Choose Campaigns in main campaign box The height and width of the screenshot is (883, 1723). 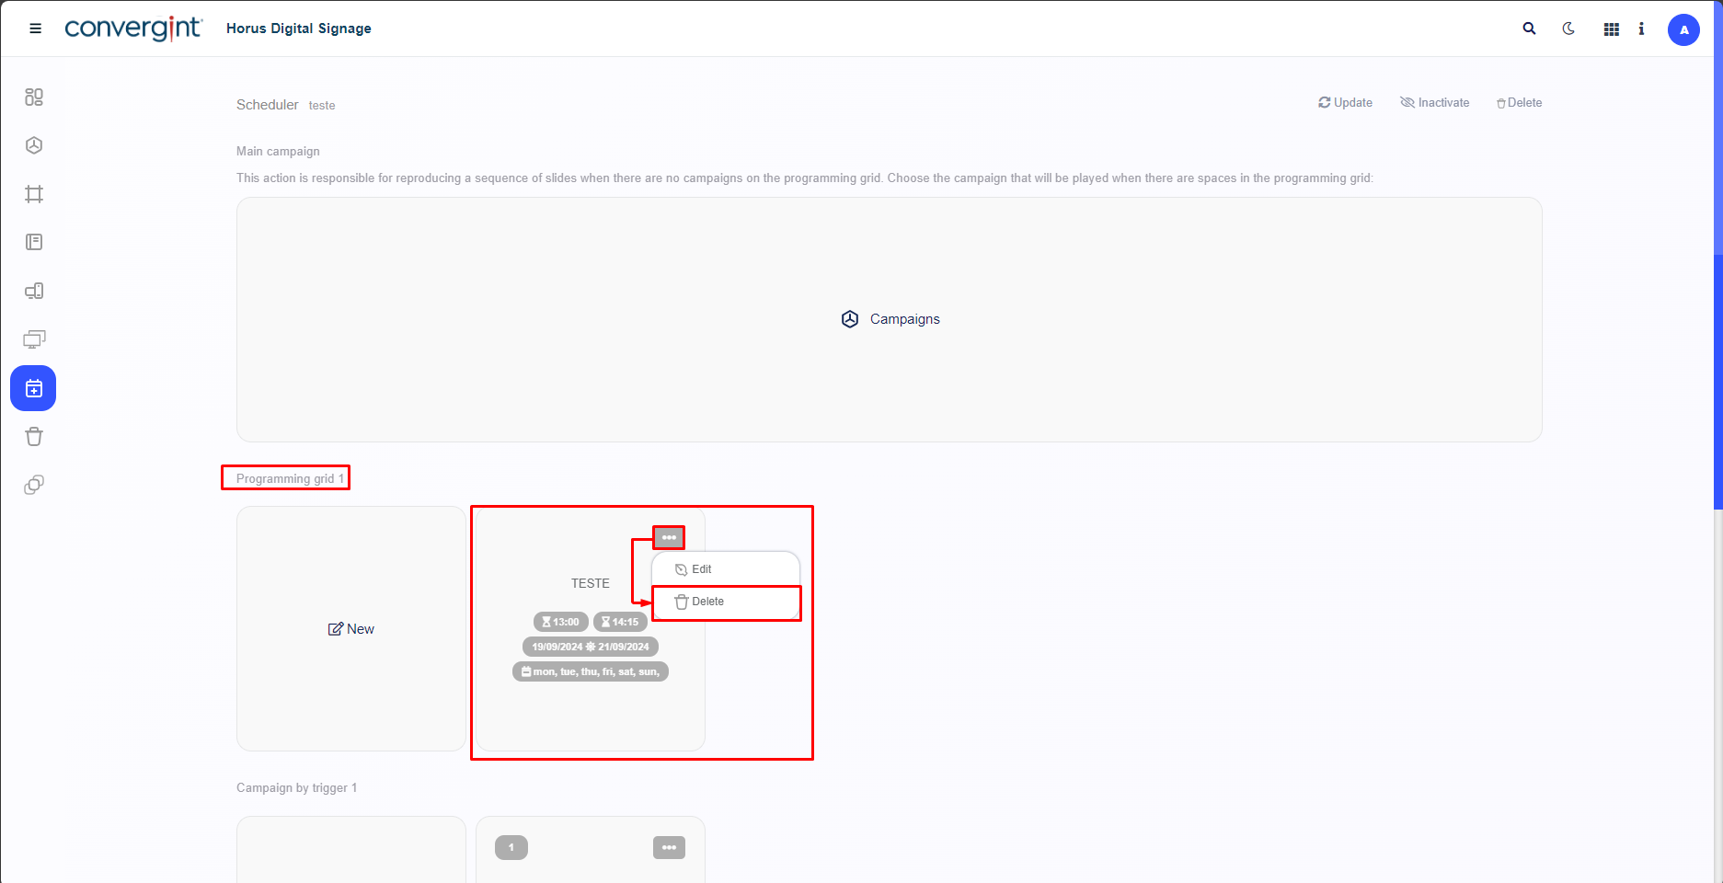tap(890, 319)
